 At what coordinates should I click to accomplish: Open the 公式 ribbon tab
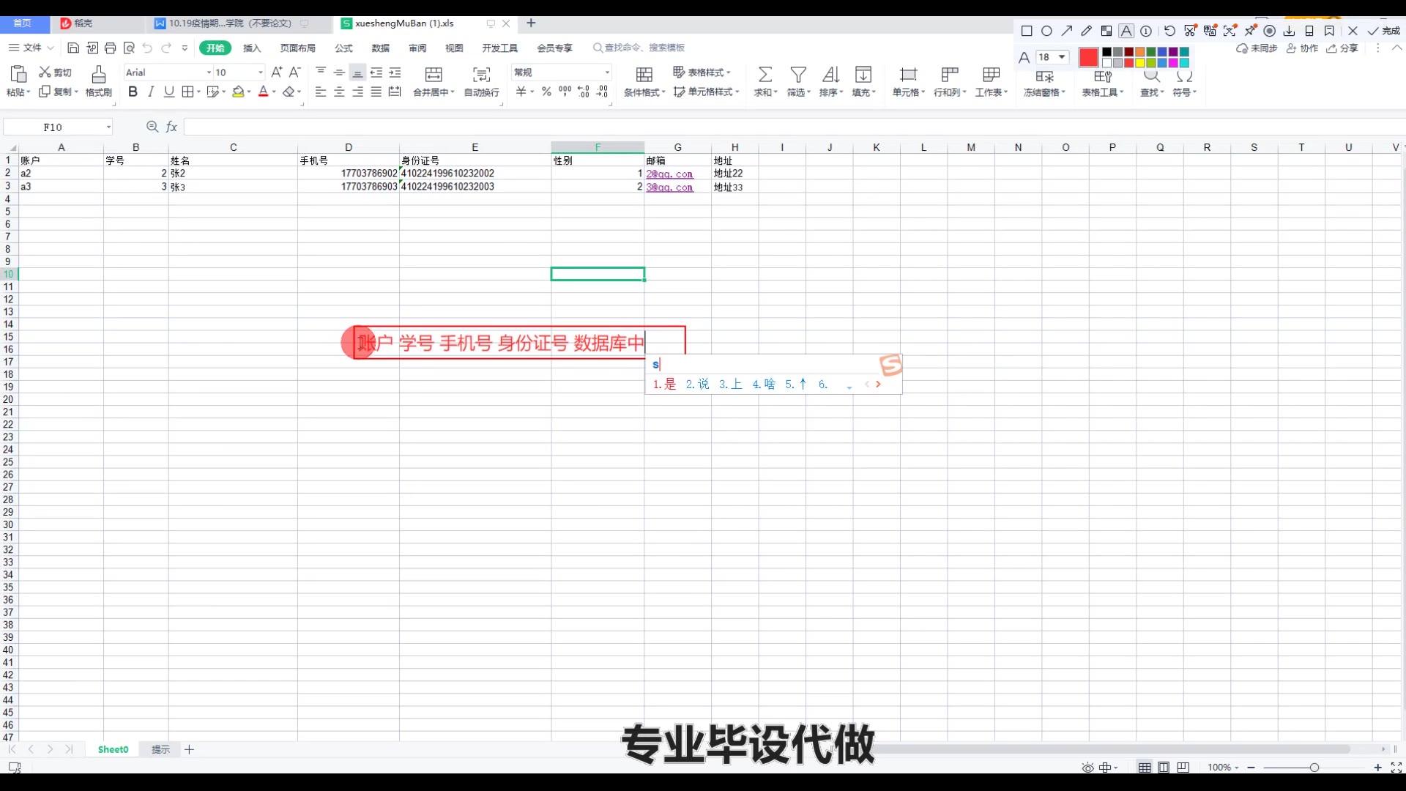tap(343, 48)
